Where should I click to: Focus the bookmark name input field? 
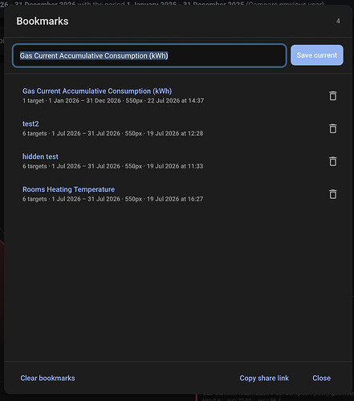point(149,55)
